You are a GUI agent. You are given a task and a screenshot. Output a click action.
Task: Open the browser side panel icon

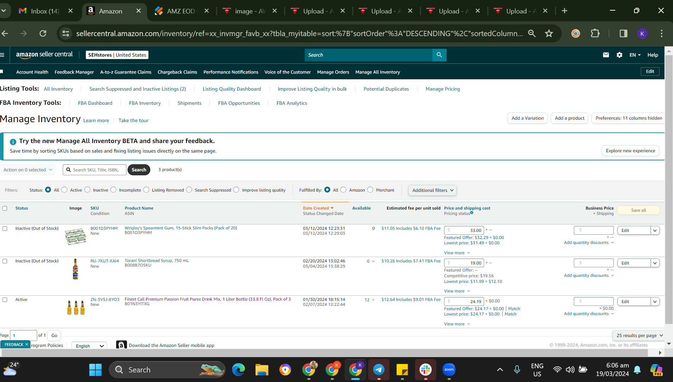coord(623,33)
